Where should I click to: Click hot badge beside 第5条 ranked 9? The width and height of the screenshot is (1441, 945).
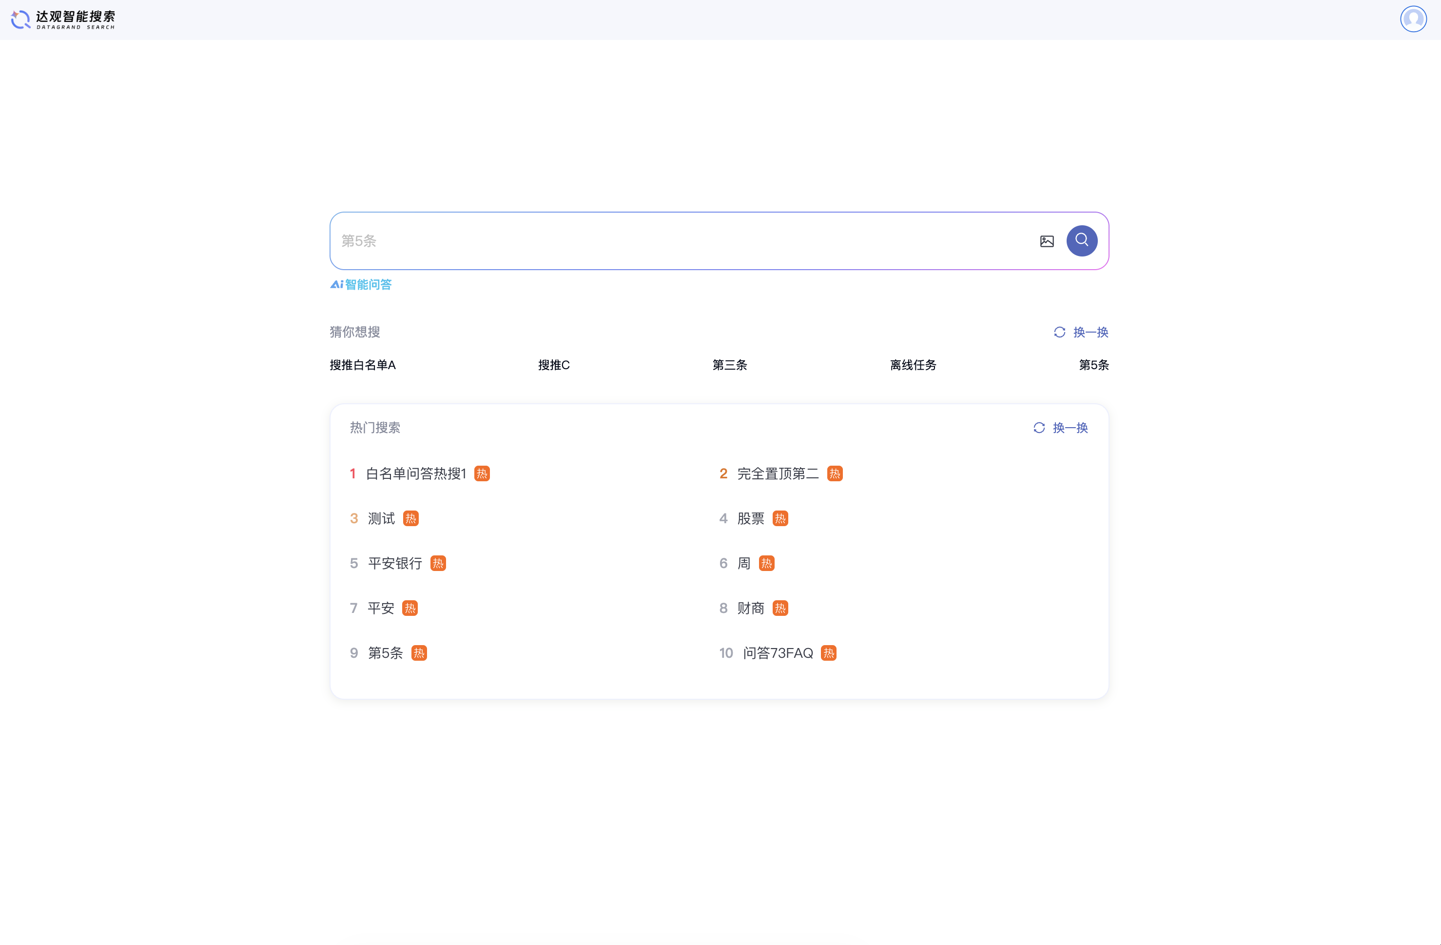pyautogui.click(x=419, y=653)
